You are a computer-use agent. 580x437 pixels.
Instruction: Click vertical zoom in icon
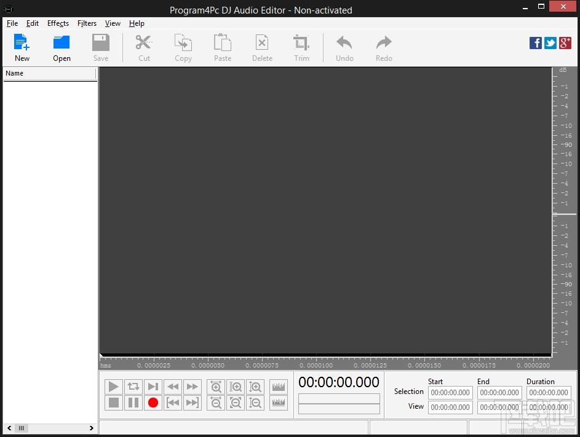(x=255, y=387)
